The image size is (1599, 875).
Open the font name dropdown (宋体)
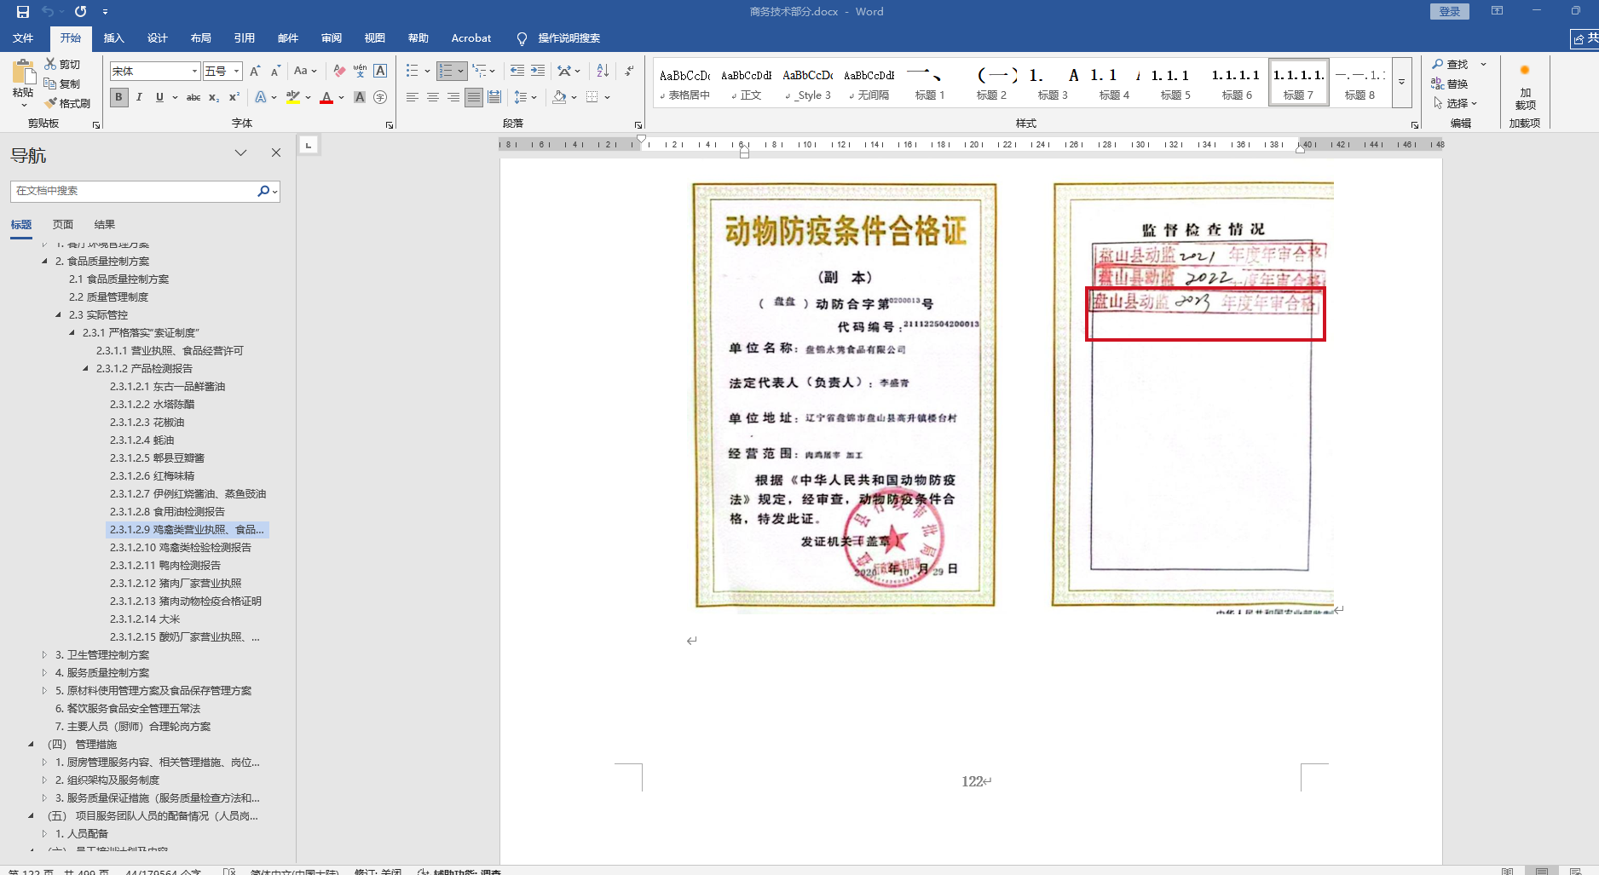tap(195, 71)
